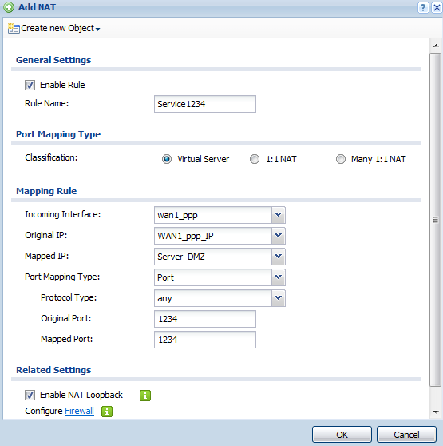Click info icon beside Enable NAT Loopback

pos(145,396)
